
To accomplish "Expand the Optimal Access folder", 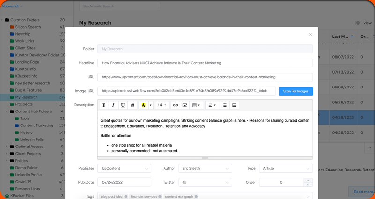I will [7, 147].
